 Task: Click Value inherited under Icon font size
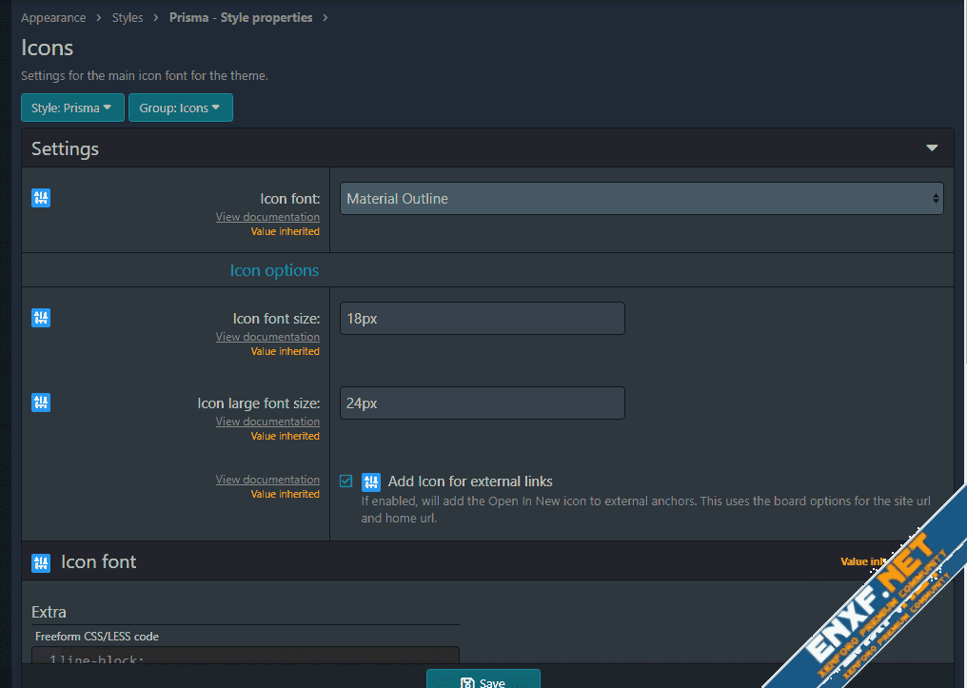[285, 351]
